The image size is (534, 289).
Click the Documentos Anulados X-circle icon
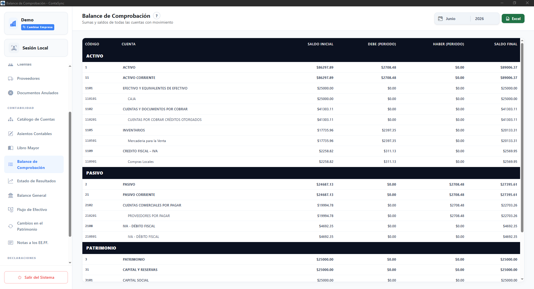tap(11, 93)
